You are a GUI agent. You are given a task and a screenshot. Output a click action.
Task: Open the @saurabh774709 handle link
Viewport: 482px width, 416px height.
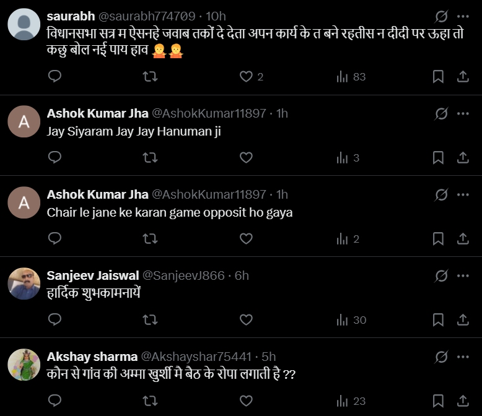pyautogui.click(x=152, y=16)
